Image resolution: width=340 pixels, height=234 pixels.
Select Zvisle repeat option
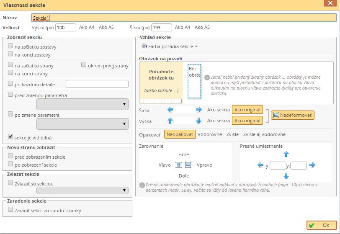232,134
